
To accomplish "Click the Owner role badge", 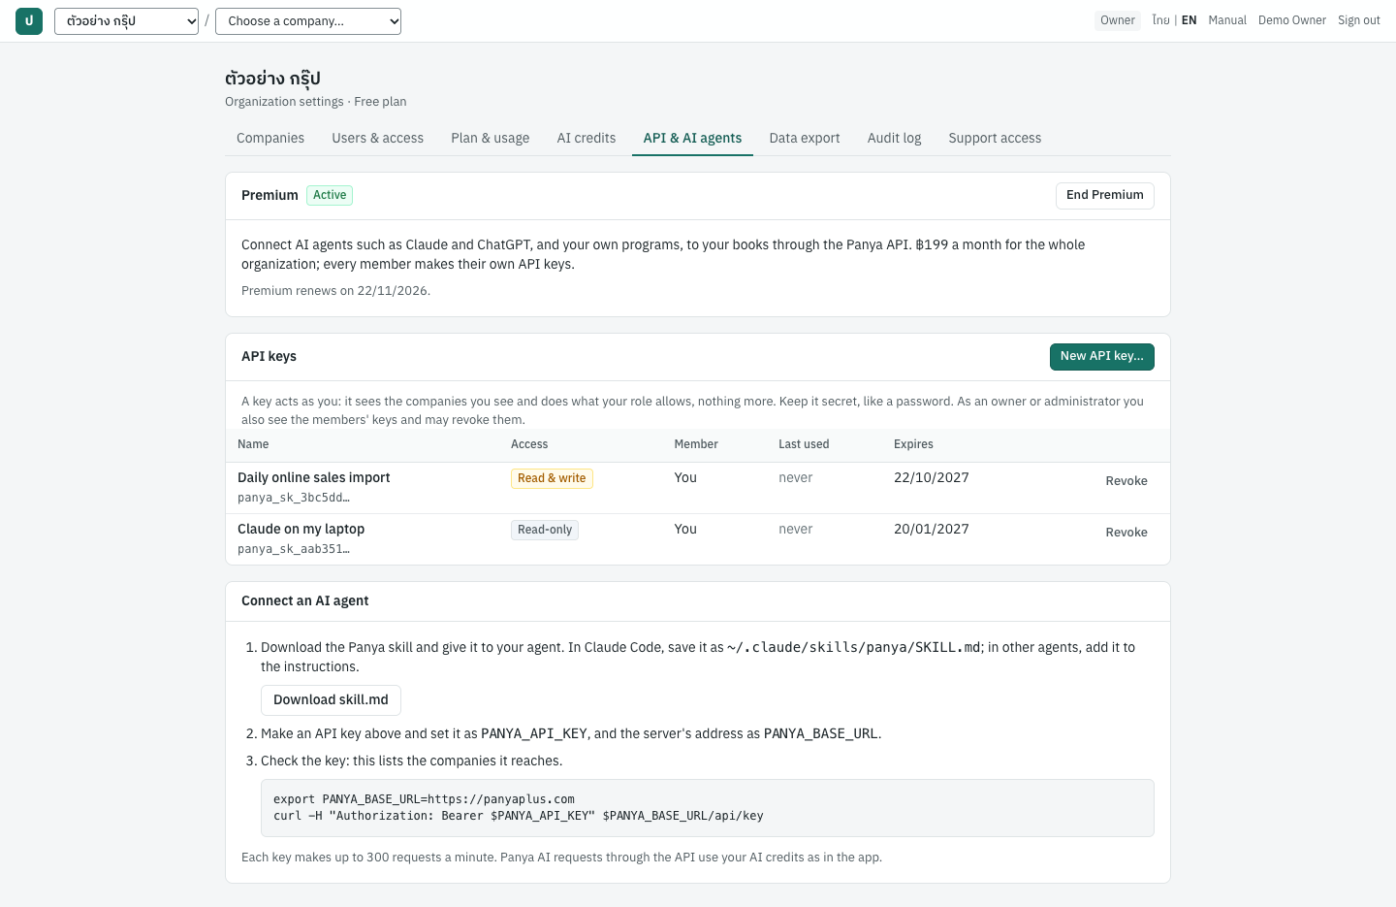I will [x=1118, y=20].
